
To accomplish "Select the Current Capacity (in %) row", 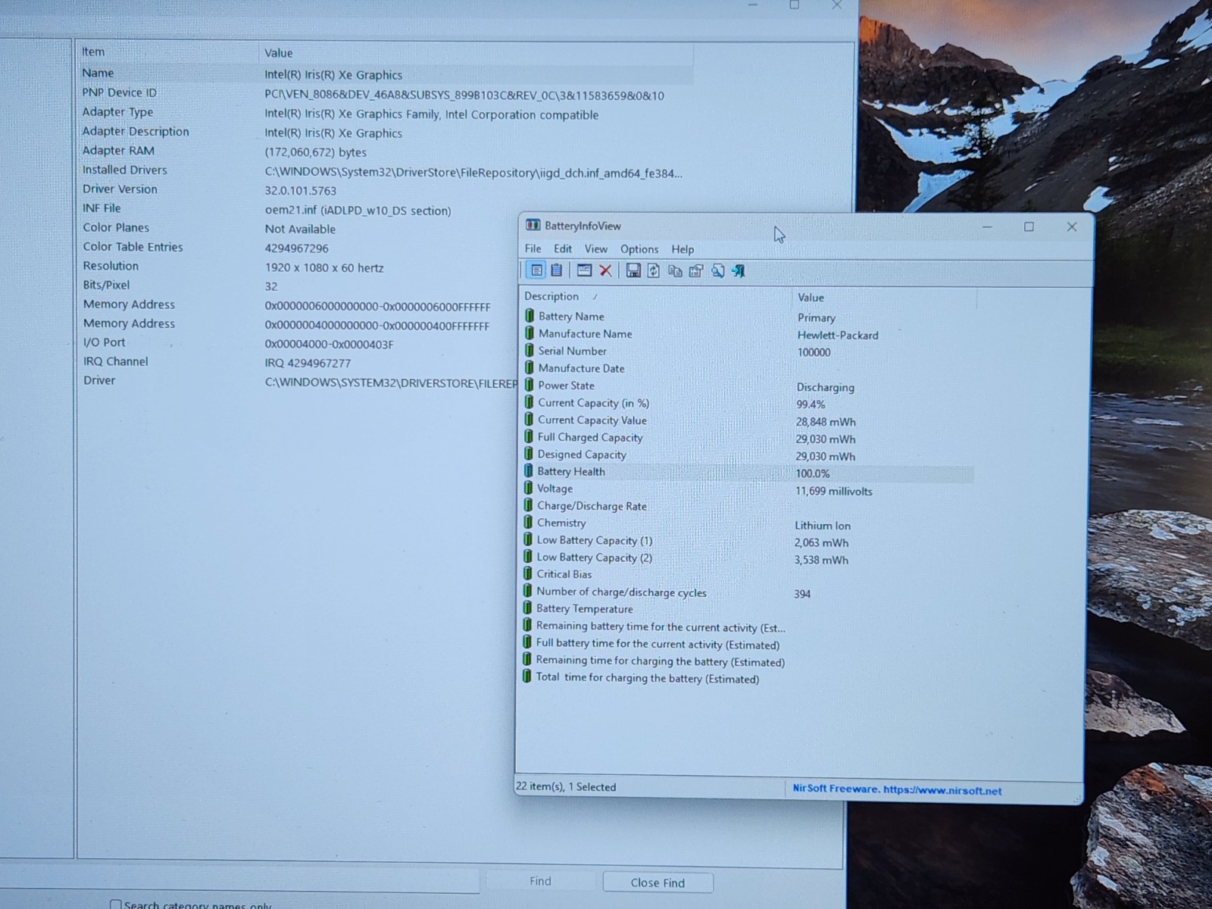I will pyautogui.click(x=748, y=403).
